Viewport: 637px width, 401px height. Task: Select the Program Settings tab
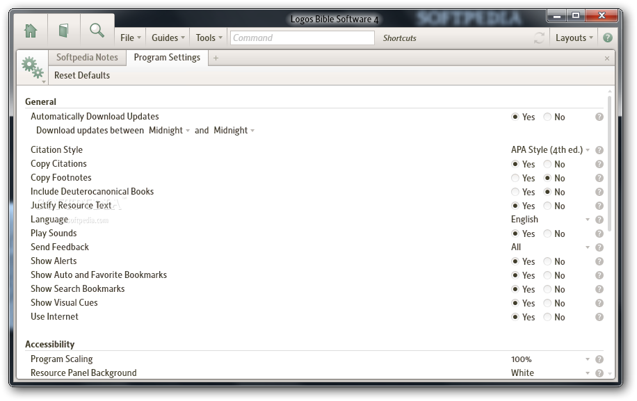tap(167, 58)
